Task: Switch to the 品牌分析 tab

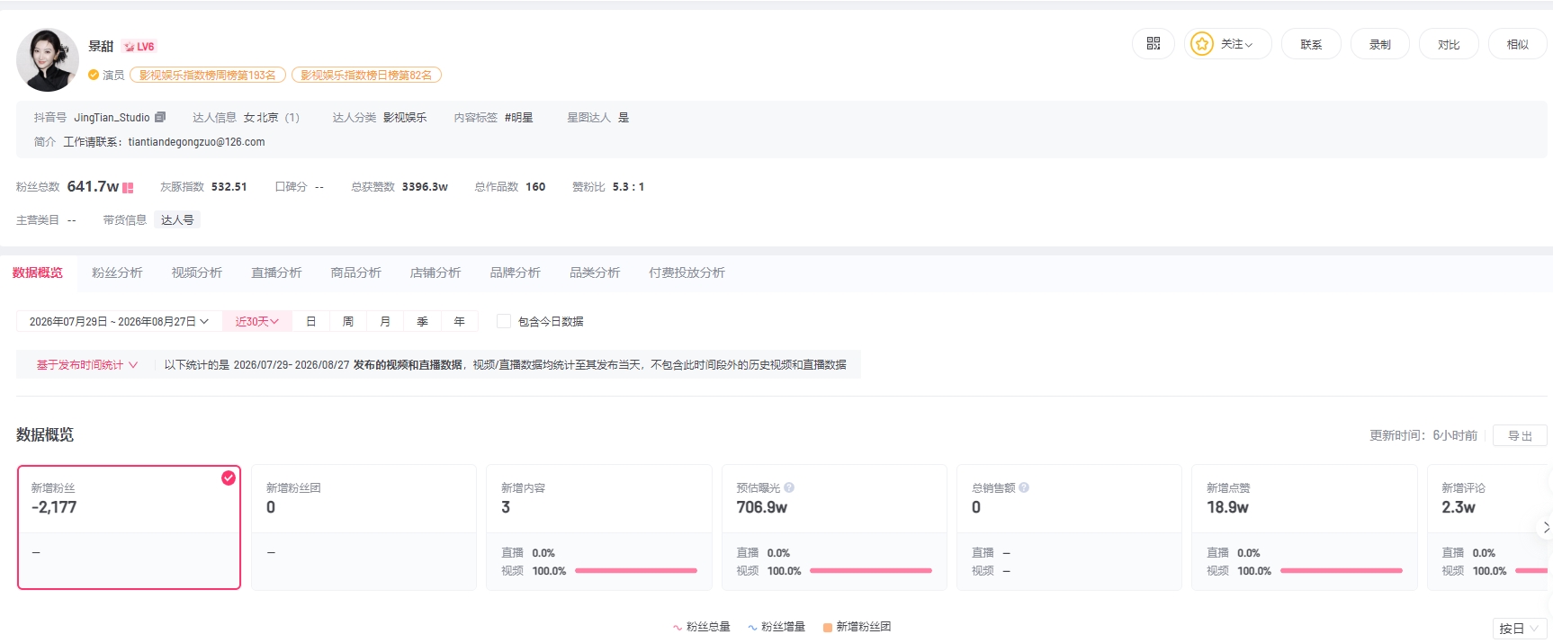Action: tap(515, 272)
